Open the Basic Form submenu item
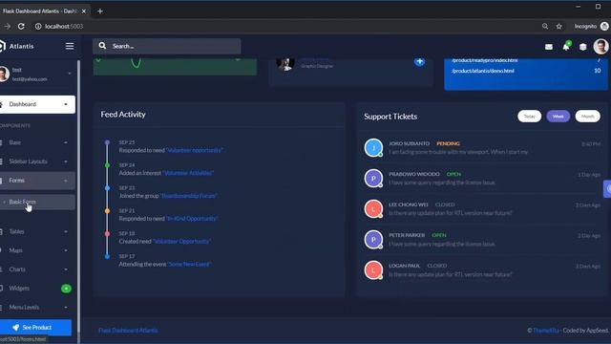 37,202
